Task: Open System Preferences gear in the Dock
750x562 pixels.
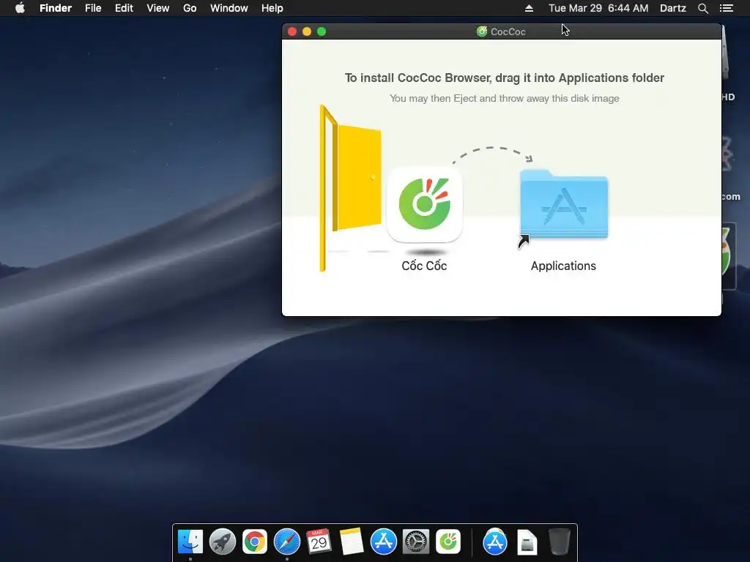Action: [416, 542]
